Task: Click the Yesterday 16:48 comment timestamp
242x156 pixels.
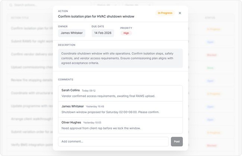Action: [95, 106]
